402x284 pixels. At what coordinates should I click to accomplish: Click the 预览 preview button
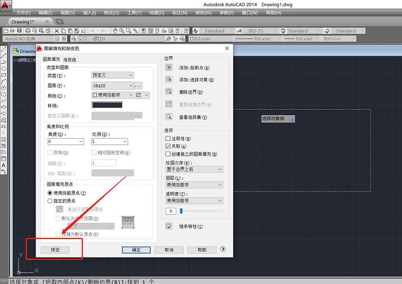[x=55, y=250]
